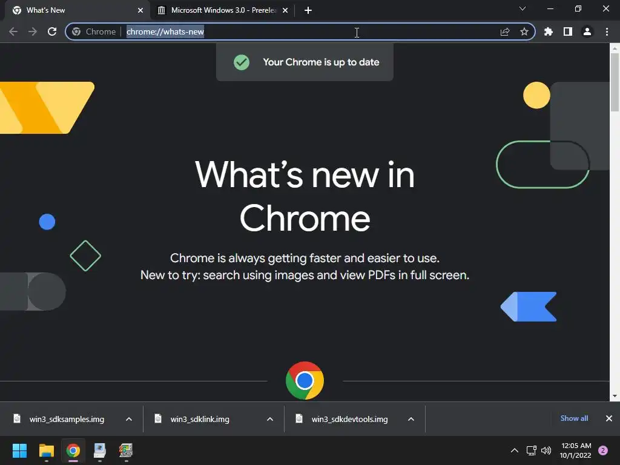
Task: Open a new tab with plus button
Action: 308,10
